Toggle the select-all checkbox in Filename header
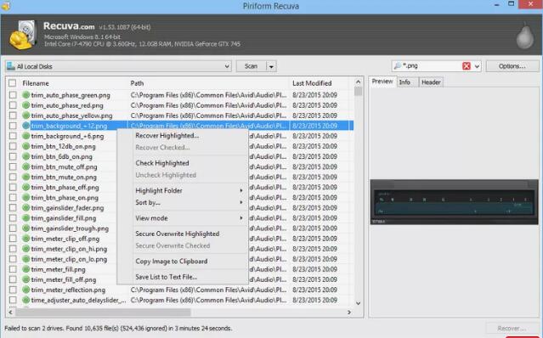The height and width of the screenshot is (338, 543). point(13,83)
